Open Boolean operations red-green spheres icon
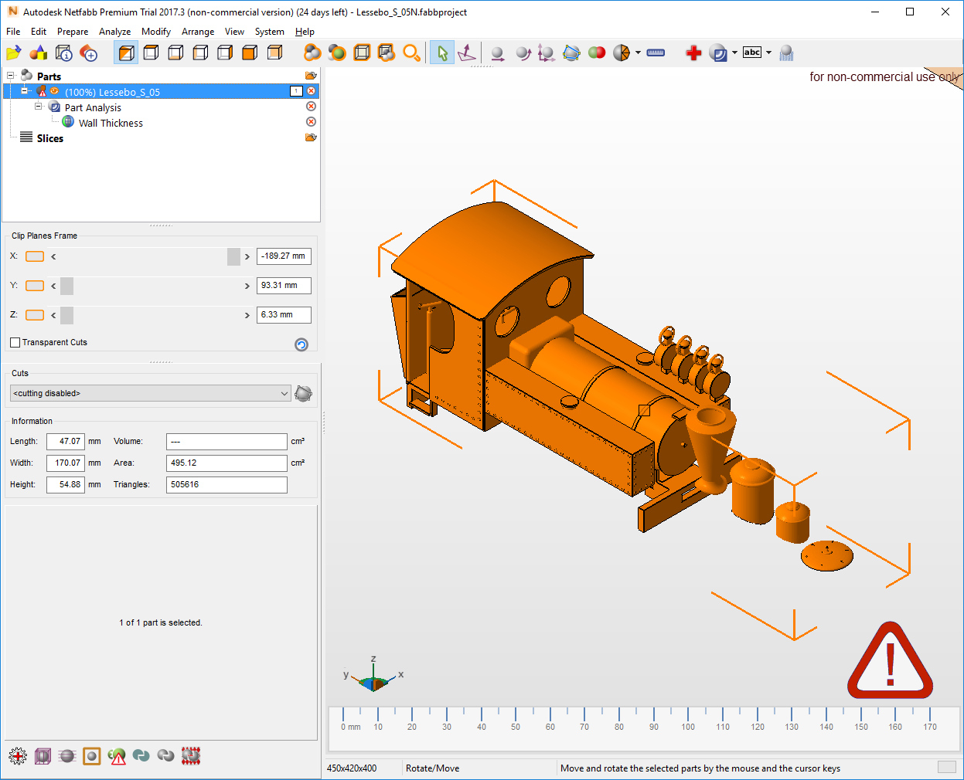 click(597, 53)
